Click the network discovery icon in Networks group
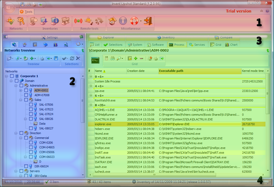This screenshot has height=187, width=274. click(11, 21)
